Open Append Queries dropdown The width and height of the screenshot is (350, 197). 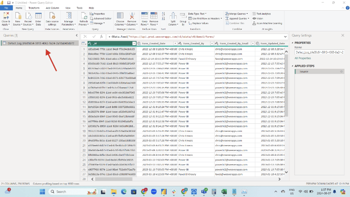tap(237, 18)
